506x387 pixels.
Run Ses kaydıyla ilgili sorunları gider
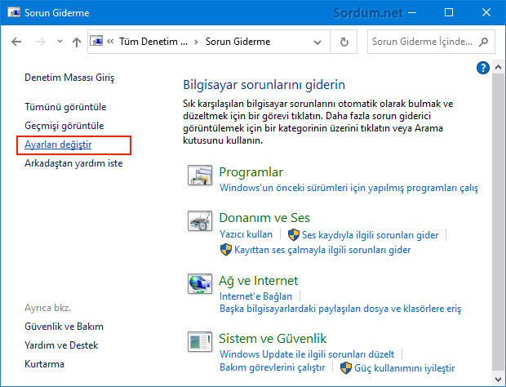[x=371, y=235]
